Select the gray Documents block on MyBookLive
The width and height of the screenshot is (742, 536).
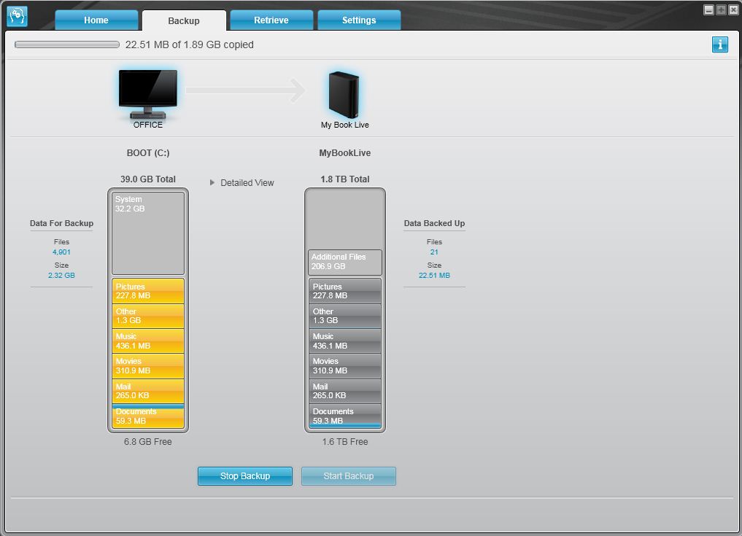tap(345, 416)
